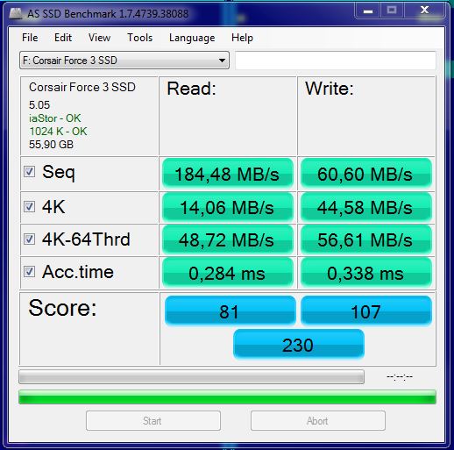
Task: Open the Help menu
Action: (242, 38)
